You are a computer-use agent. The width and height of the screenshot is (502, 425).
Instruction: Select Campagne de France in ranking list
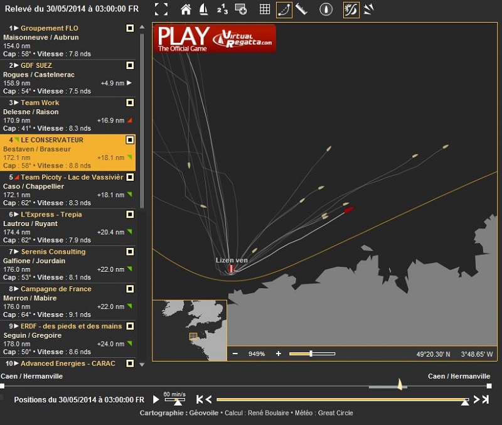pos(56,289)
